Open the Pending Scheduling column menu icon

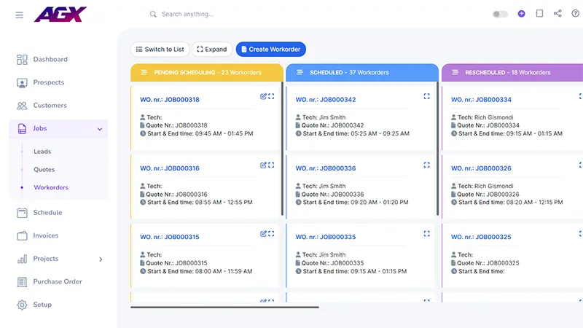click(144, 73)
